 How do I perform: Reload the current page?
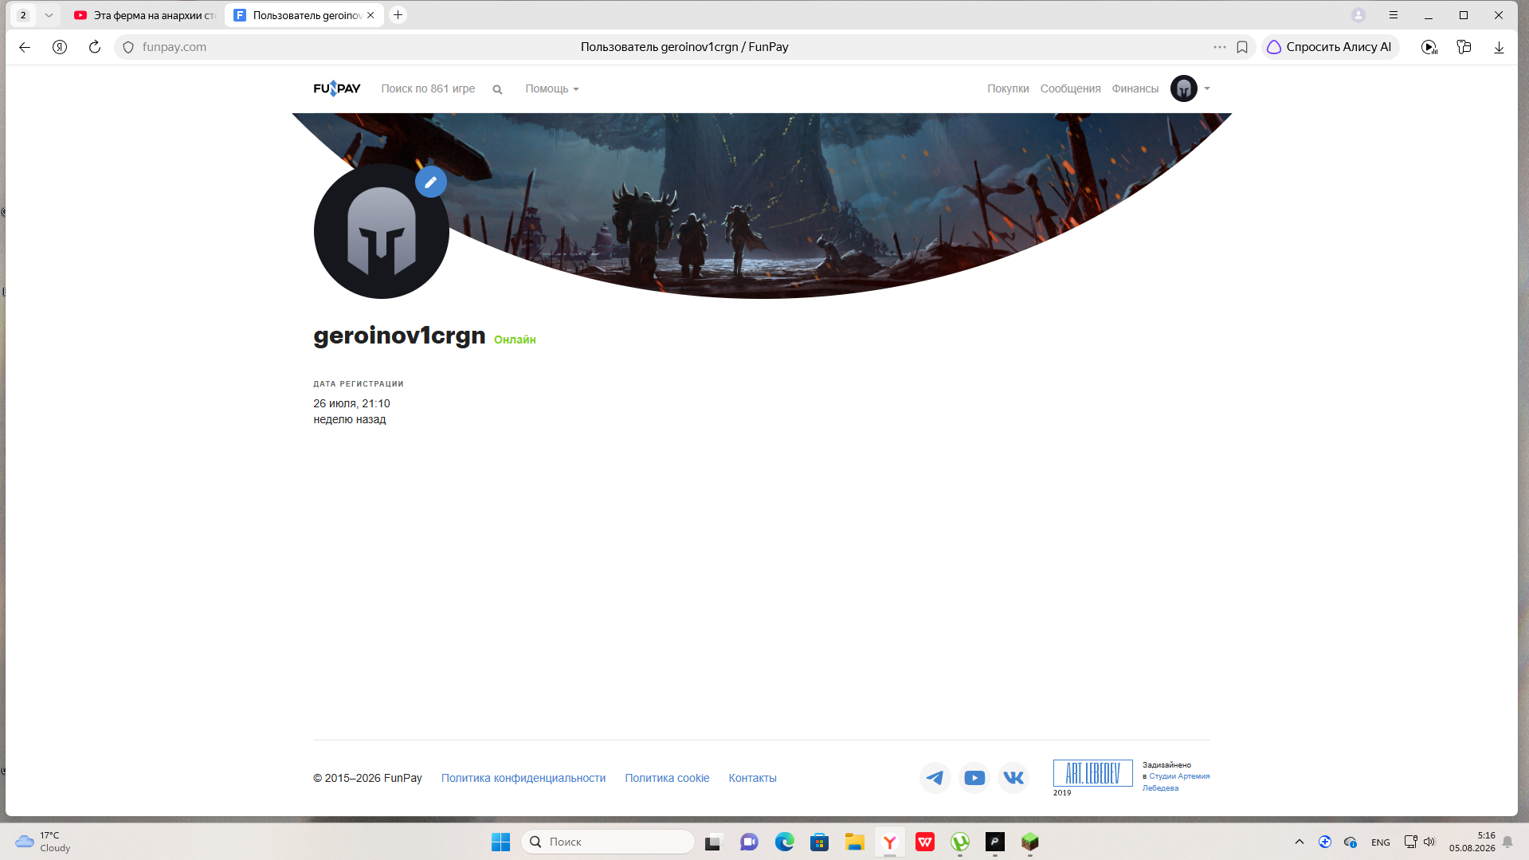click(95, 47)
